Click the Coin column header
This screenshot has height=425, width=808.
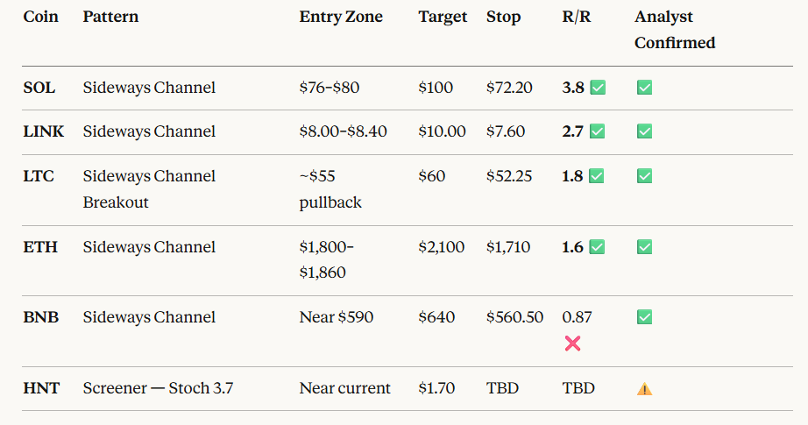[41, 17]
